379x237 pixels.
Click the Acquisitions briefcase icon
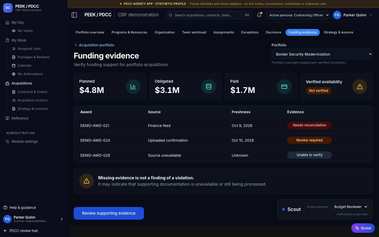(7, 83)
